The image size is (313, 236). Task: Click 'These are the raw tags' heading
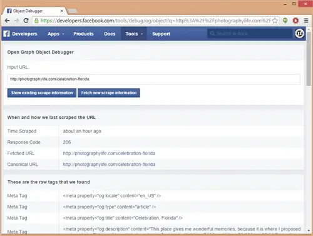pos(49,182)
